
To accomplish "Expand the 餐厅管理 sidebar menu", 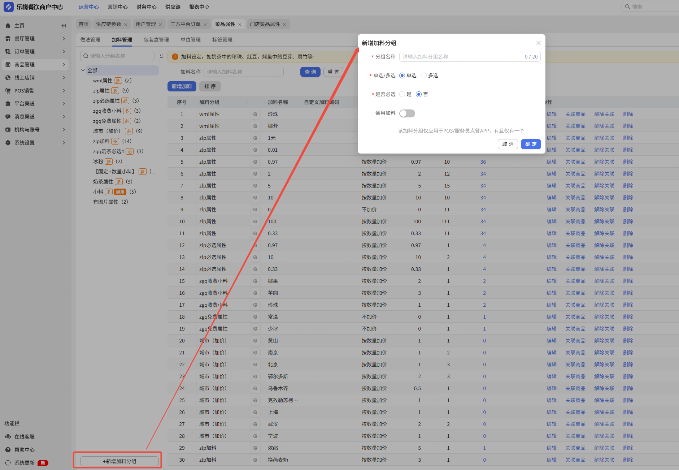I will pyautogui.click(x=64, y=39).
